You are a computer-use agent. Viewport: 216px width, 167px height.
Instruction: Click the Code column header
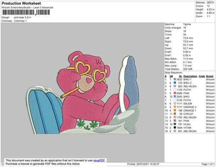coord(202,76)
